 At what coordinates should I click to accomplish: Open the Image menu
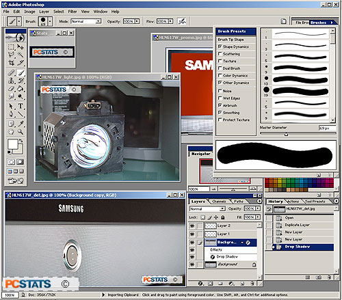(x=29, y=12)
